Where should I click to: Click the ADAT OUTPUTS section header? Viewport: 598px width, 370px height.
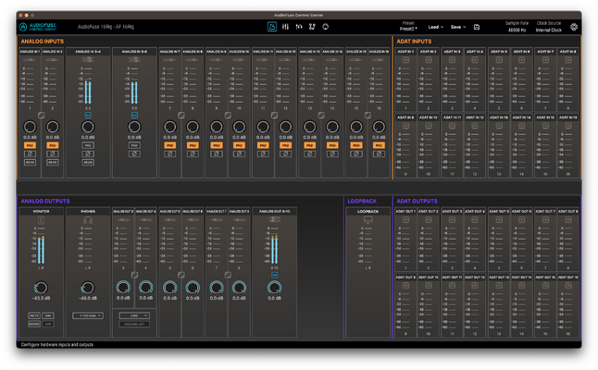(417, 201)
